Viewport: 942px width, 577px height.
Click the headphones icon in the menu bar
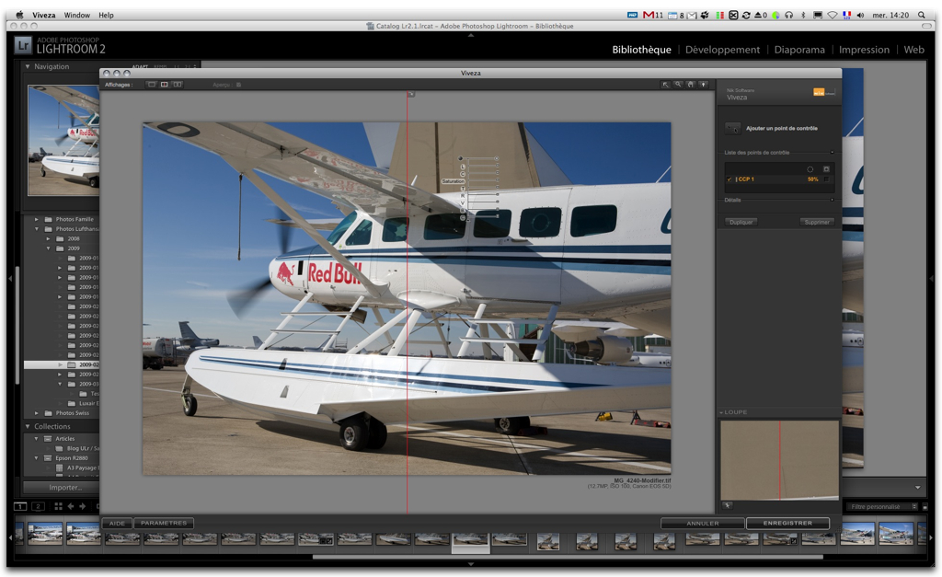click(788, 15)
